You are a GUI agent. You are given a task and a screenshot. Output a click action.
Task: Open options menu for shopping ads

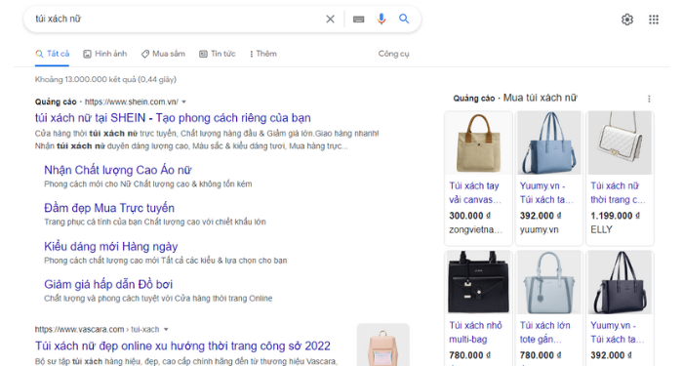[x=649, y=99]
